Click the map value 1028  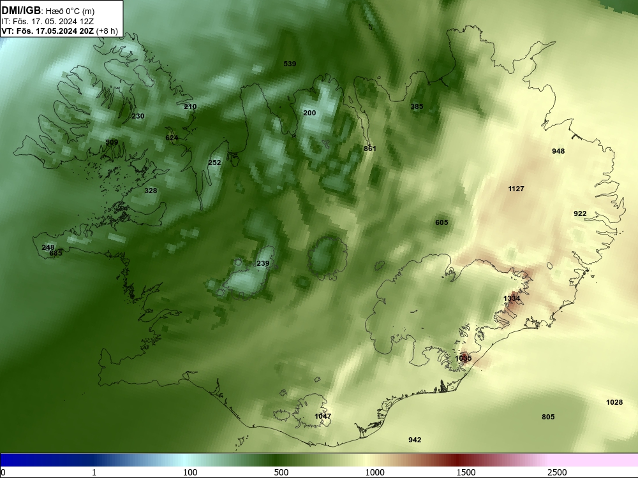tap(614, 402)
